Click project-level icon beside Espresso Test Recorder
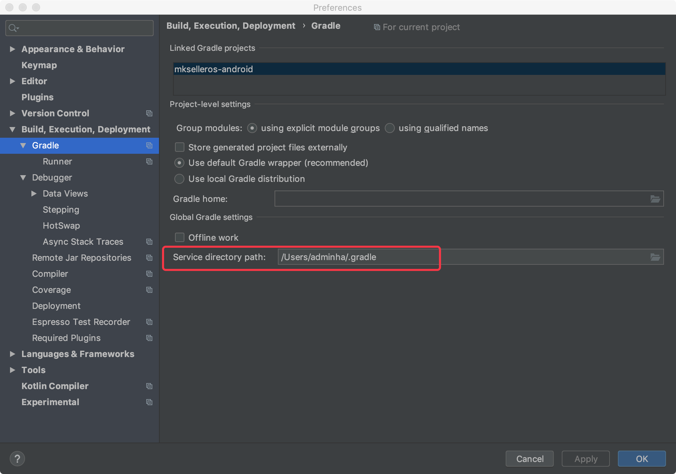Screen dimensions: 676x474 (149, 322)
